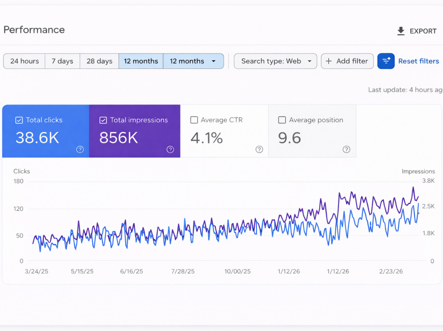The width and height of the screenshot is (443, 331).
Task: Click the Add filter button
Action: click(347, 61)
